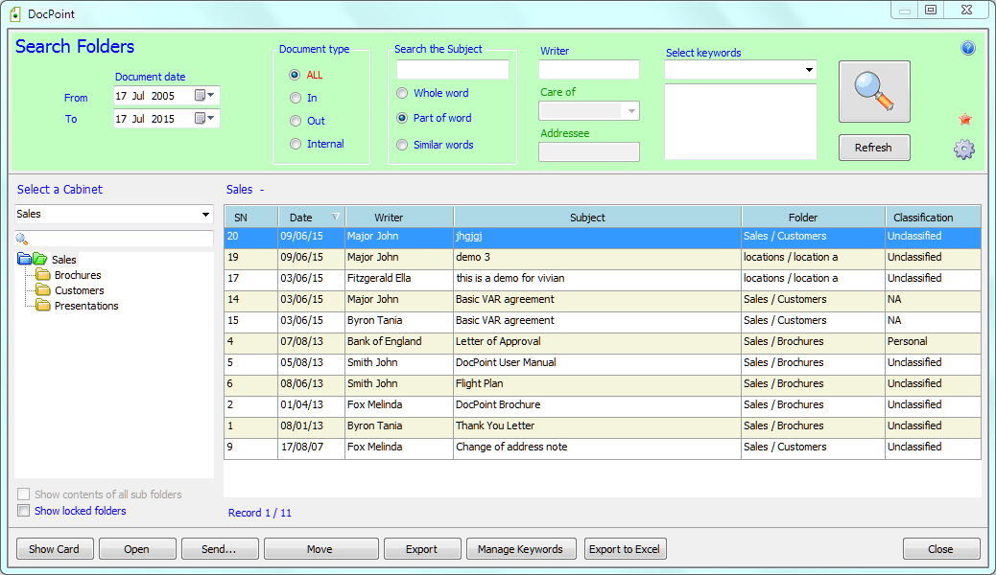996x575 pixels.
Task: Open the settings gear icon
Action: pyautogui.click(x=964, y=149)
